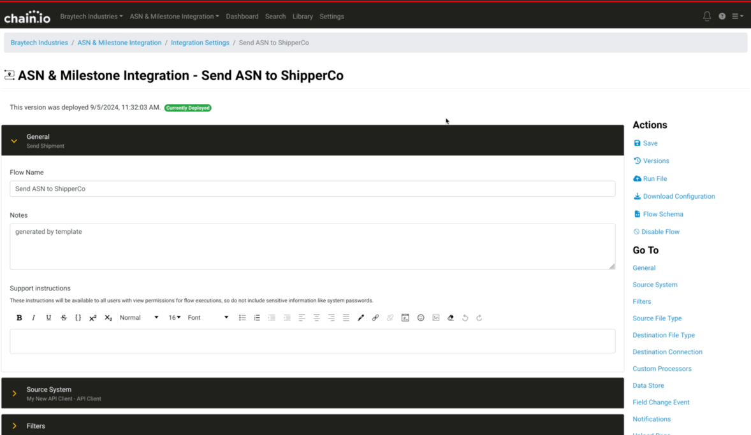Jump to Destination File Type
The image size is (751, 435).
(664, 335)
